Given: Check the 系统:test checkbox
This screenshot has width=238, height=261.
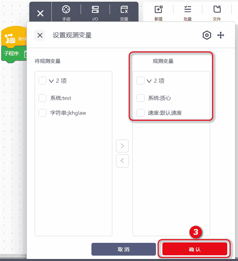Looking at the screenshot, I should pos(43,98).
